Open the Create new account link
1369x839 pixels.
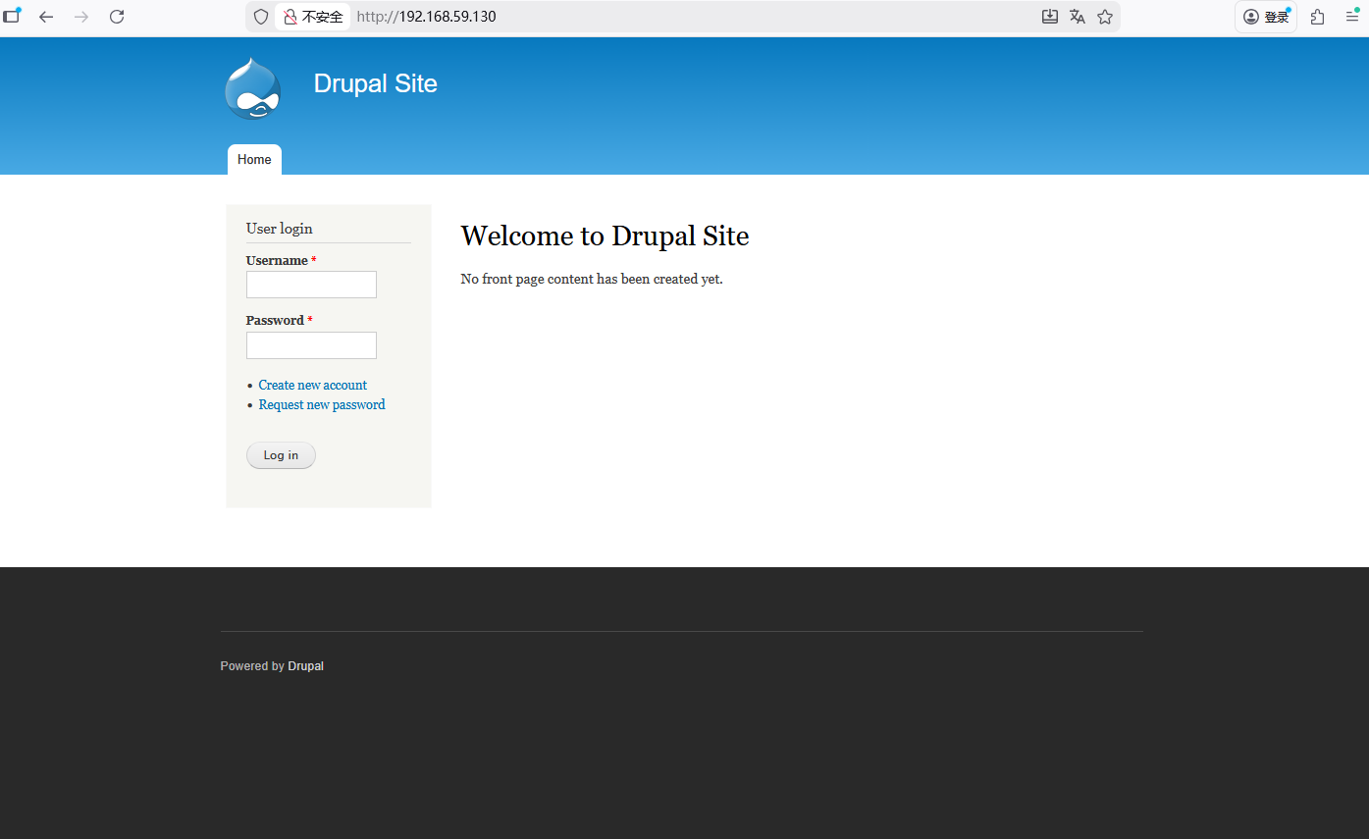(x=313, y=386)
